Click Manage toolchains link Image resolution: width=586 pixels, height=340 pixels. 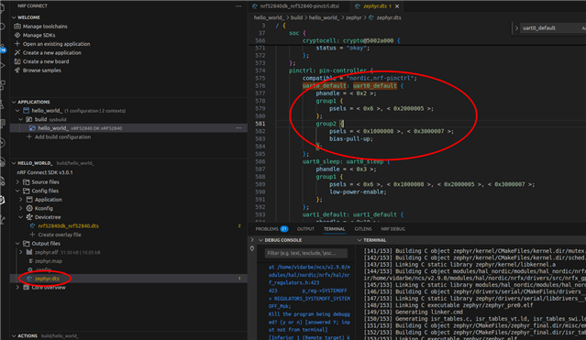45,27
